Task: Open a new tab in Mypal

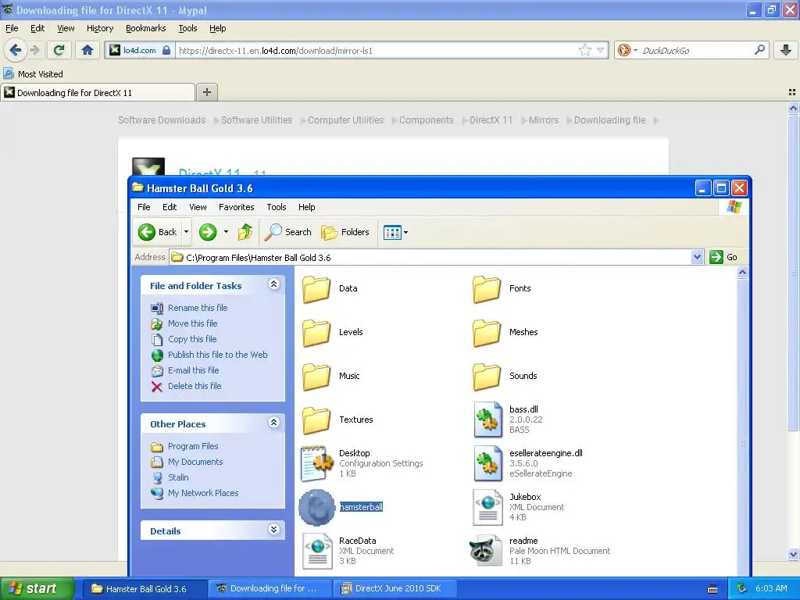Action: pos(206,92)
